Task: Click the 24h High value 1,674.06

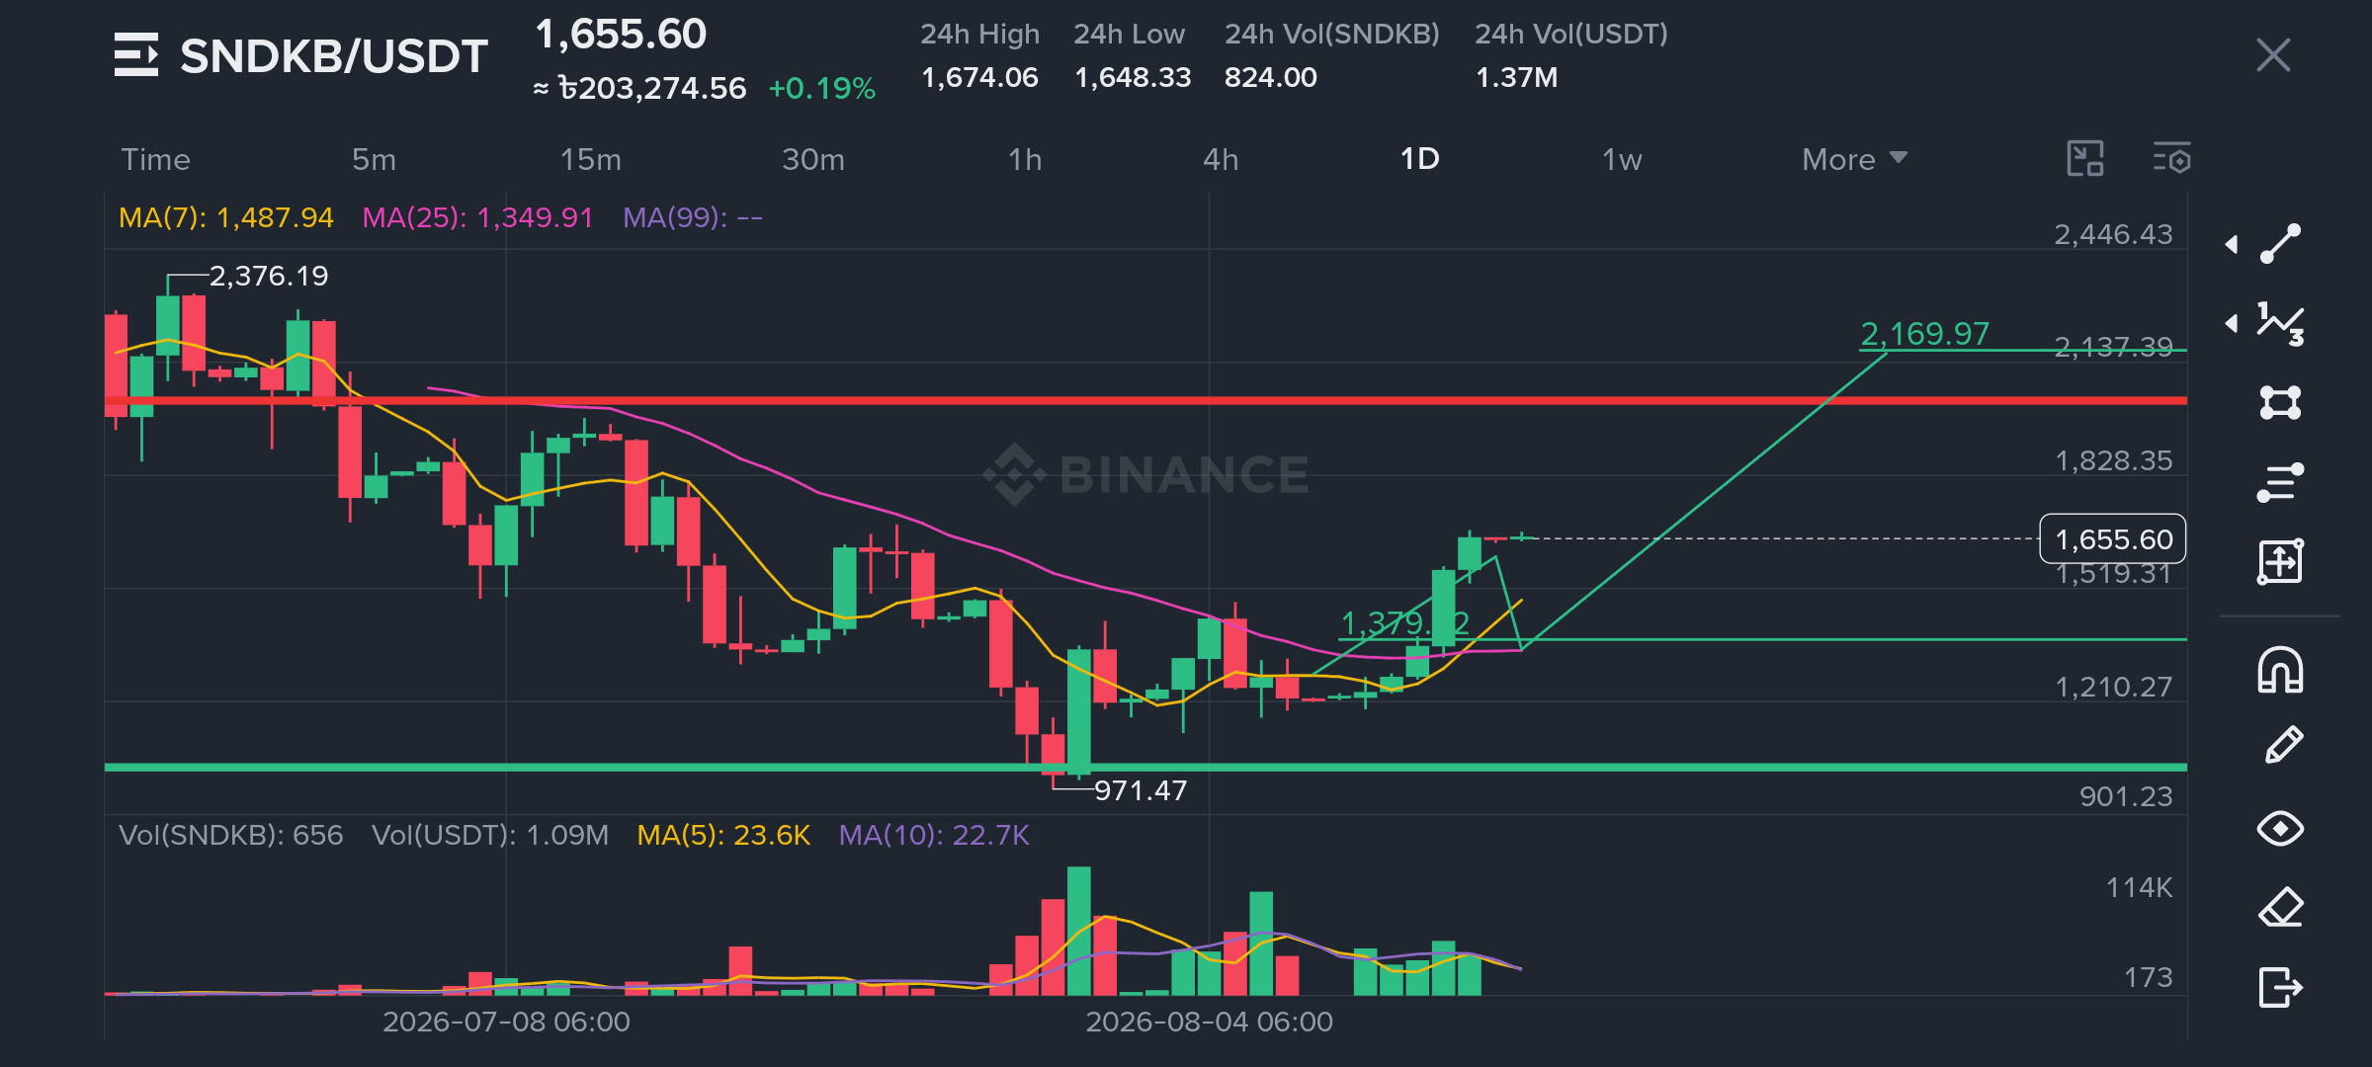Action: [979, 77]
